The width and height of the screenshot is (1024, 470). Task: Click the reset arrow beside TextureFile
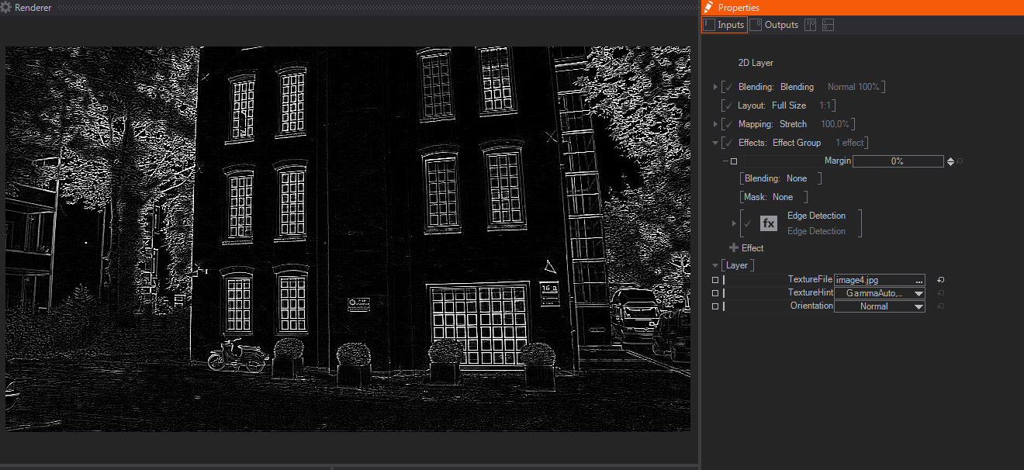tap(939, 279)
